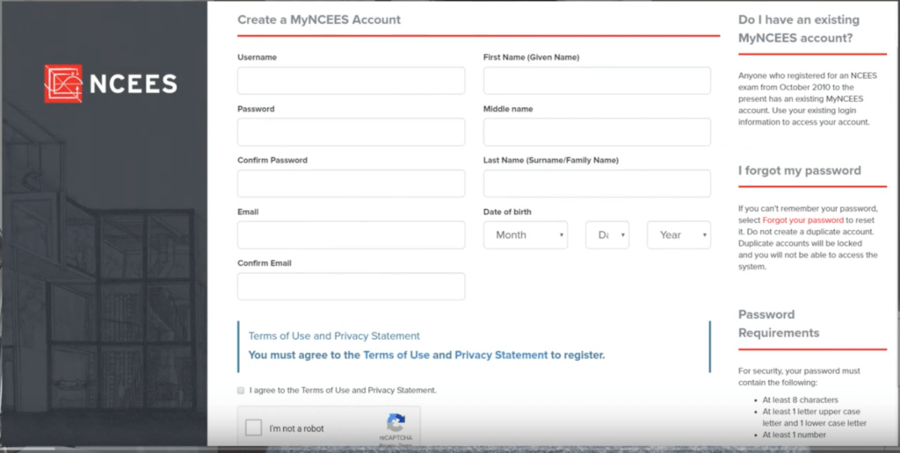Click the Confirm Password field
900x453 pixels.
pyautogui.click(x=351, y=183)
